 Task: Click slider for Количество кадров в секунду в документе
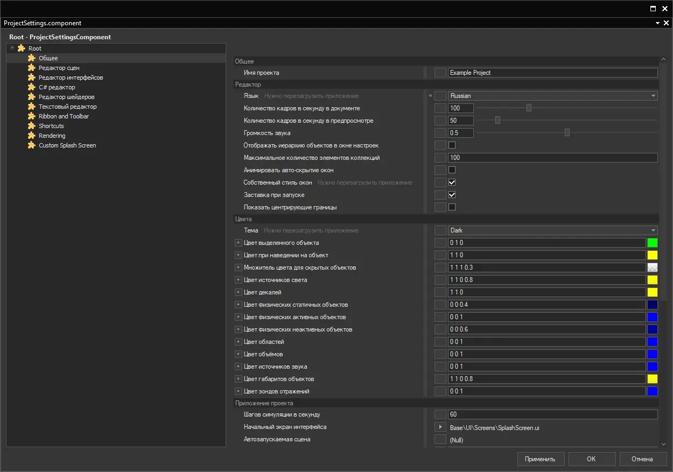567,108
